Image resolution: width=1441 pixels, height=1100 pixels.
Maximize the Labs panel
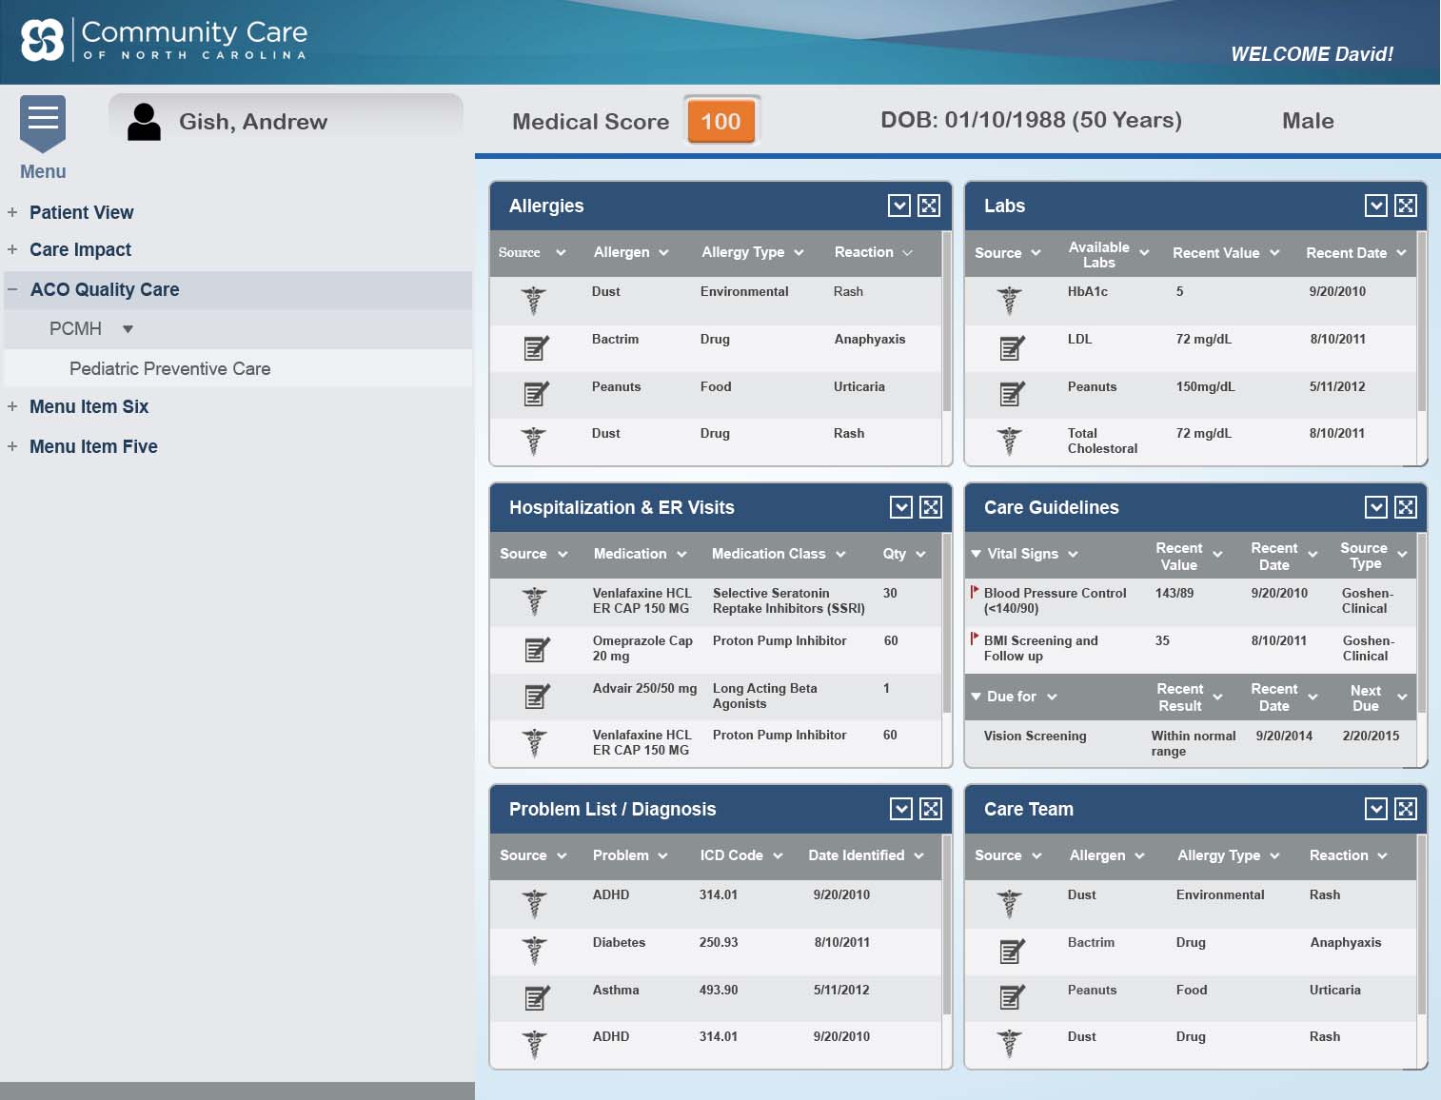(1405, 206)
